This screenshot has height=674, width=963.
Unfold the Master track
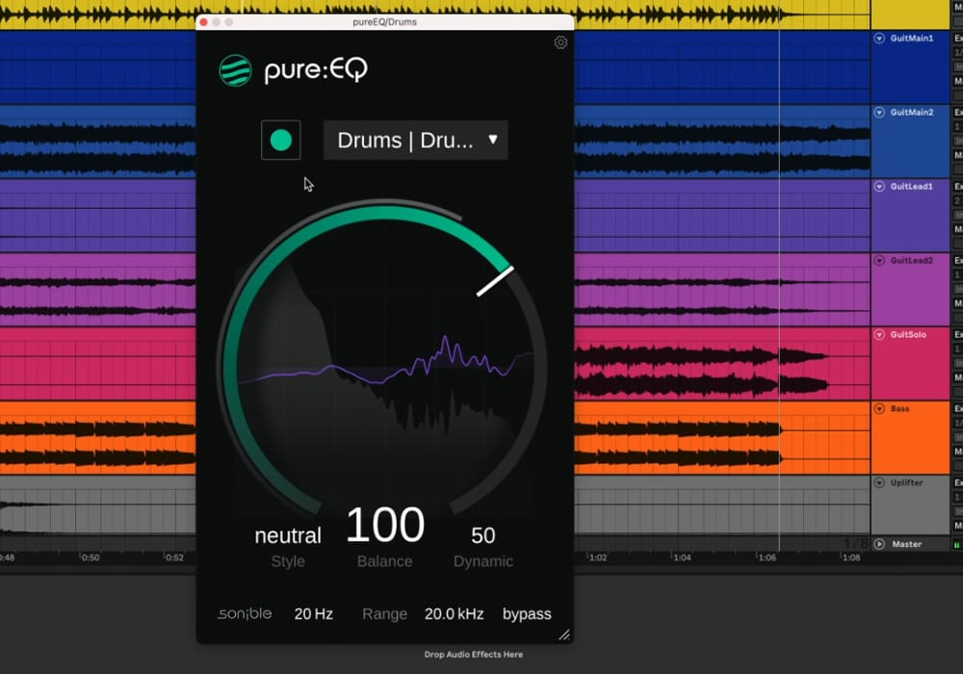coord(879,544)
